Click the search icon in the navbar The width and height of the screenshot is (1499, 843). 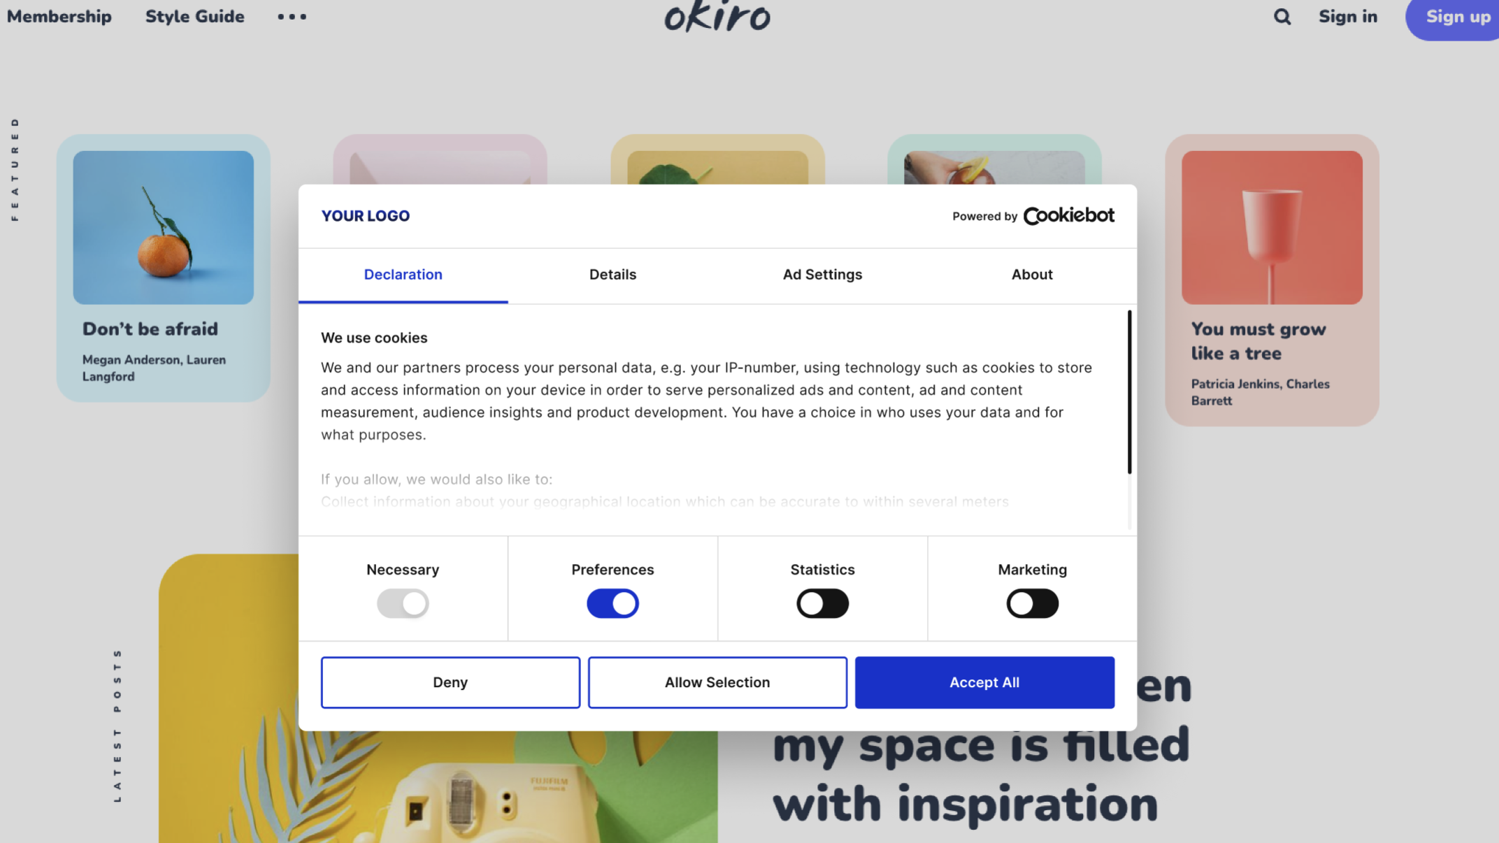(1282, 17)
